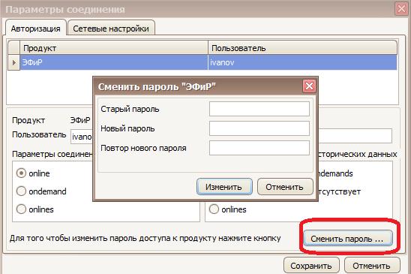Click the ЭФиР value beside the Продукт label
The height and width of the screenshot is (274, 411).
[x=80, y=120]
